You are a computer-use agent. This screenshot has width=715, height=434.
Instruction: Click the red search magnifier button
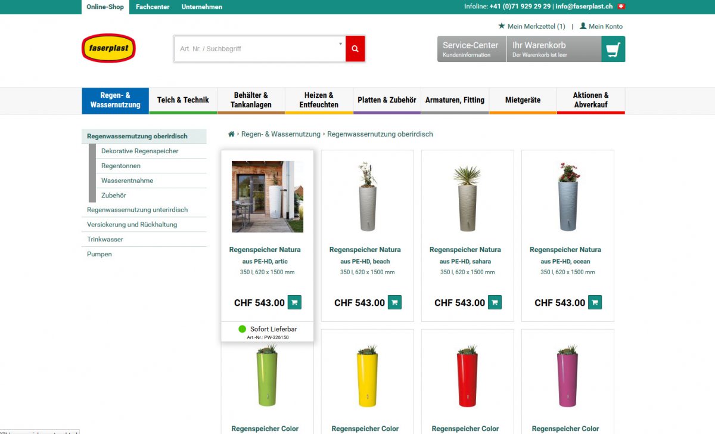point(355,49)
